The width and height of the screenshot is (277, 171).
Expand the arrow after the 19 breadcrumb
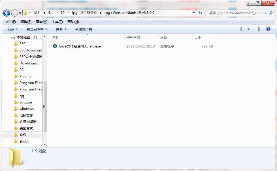point(68,13)
